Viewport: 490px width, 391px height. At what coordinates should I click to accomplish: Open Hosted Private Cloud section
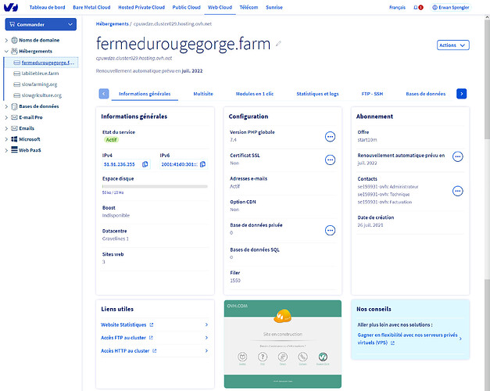(141, 7)
